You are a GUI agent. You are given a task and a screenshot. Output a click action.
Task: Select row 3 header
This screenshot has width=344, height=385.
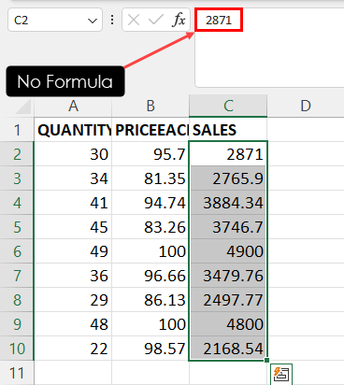pyautogui.click(x=17, y=178)
